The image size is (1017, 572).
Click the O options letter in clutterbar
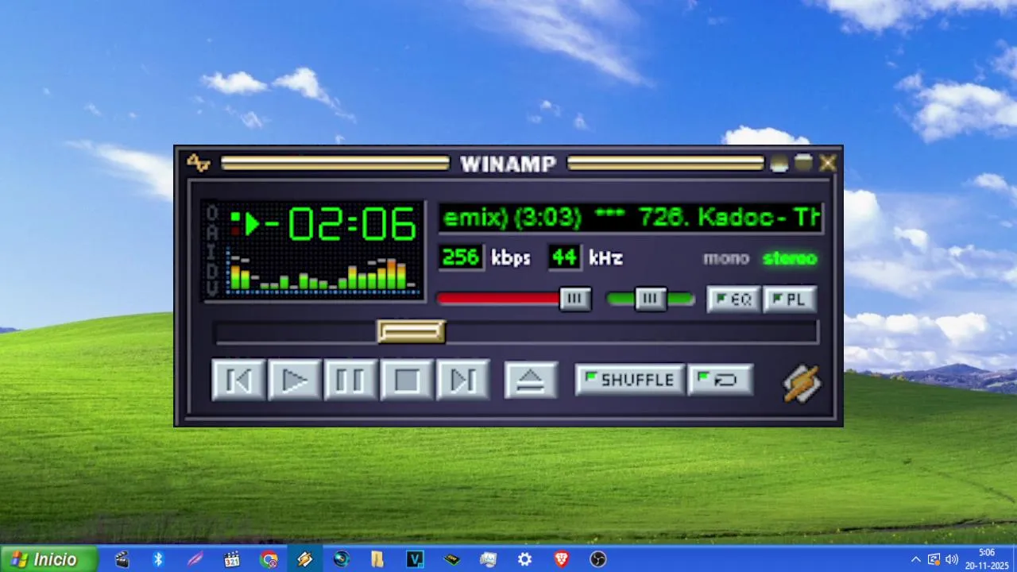(212, 213)
